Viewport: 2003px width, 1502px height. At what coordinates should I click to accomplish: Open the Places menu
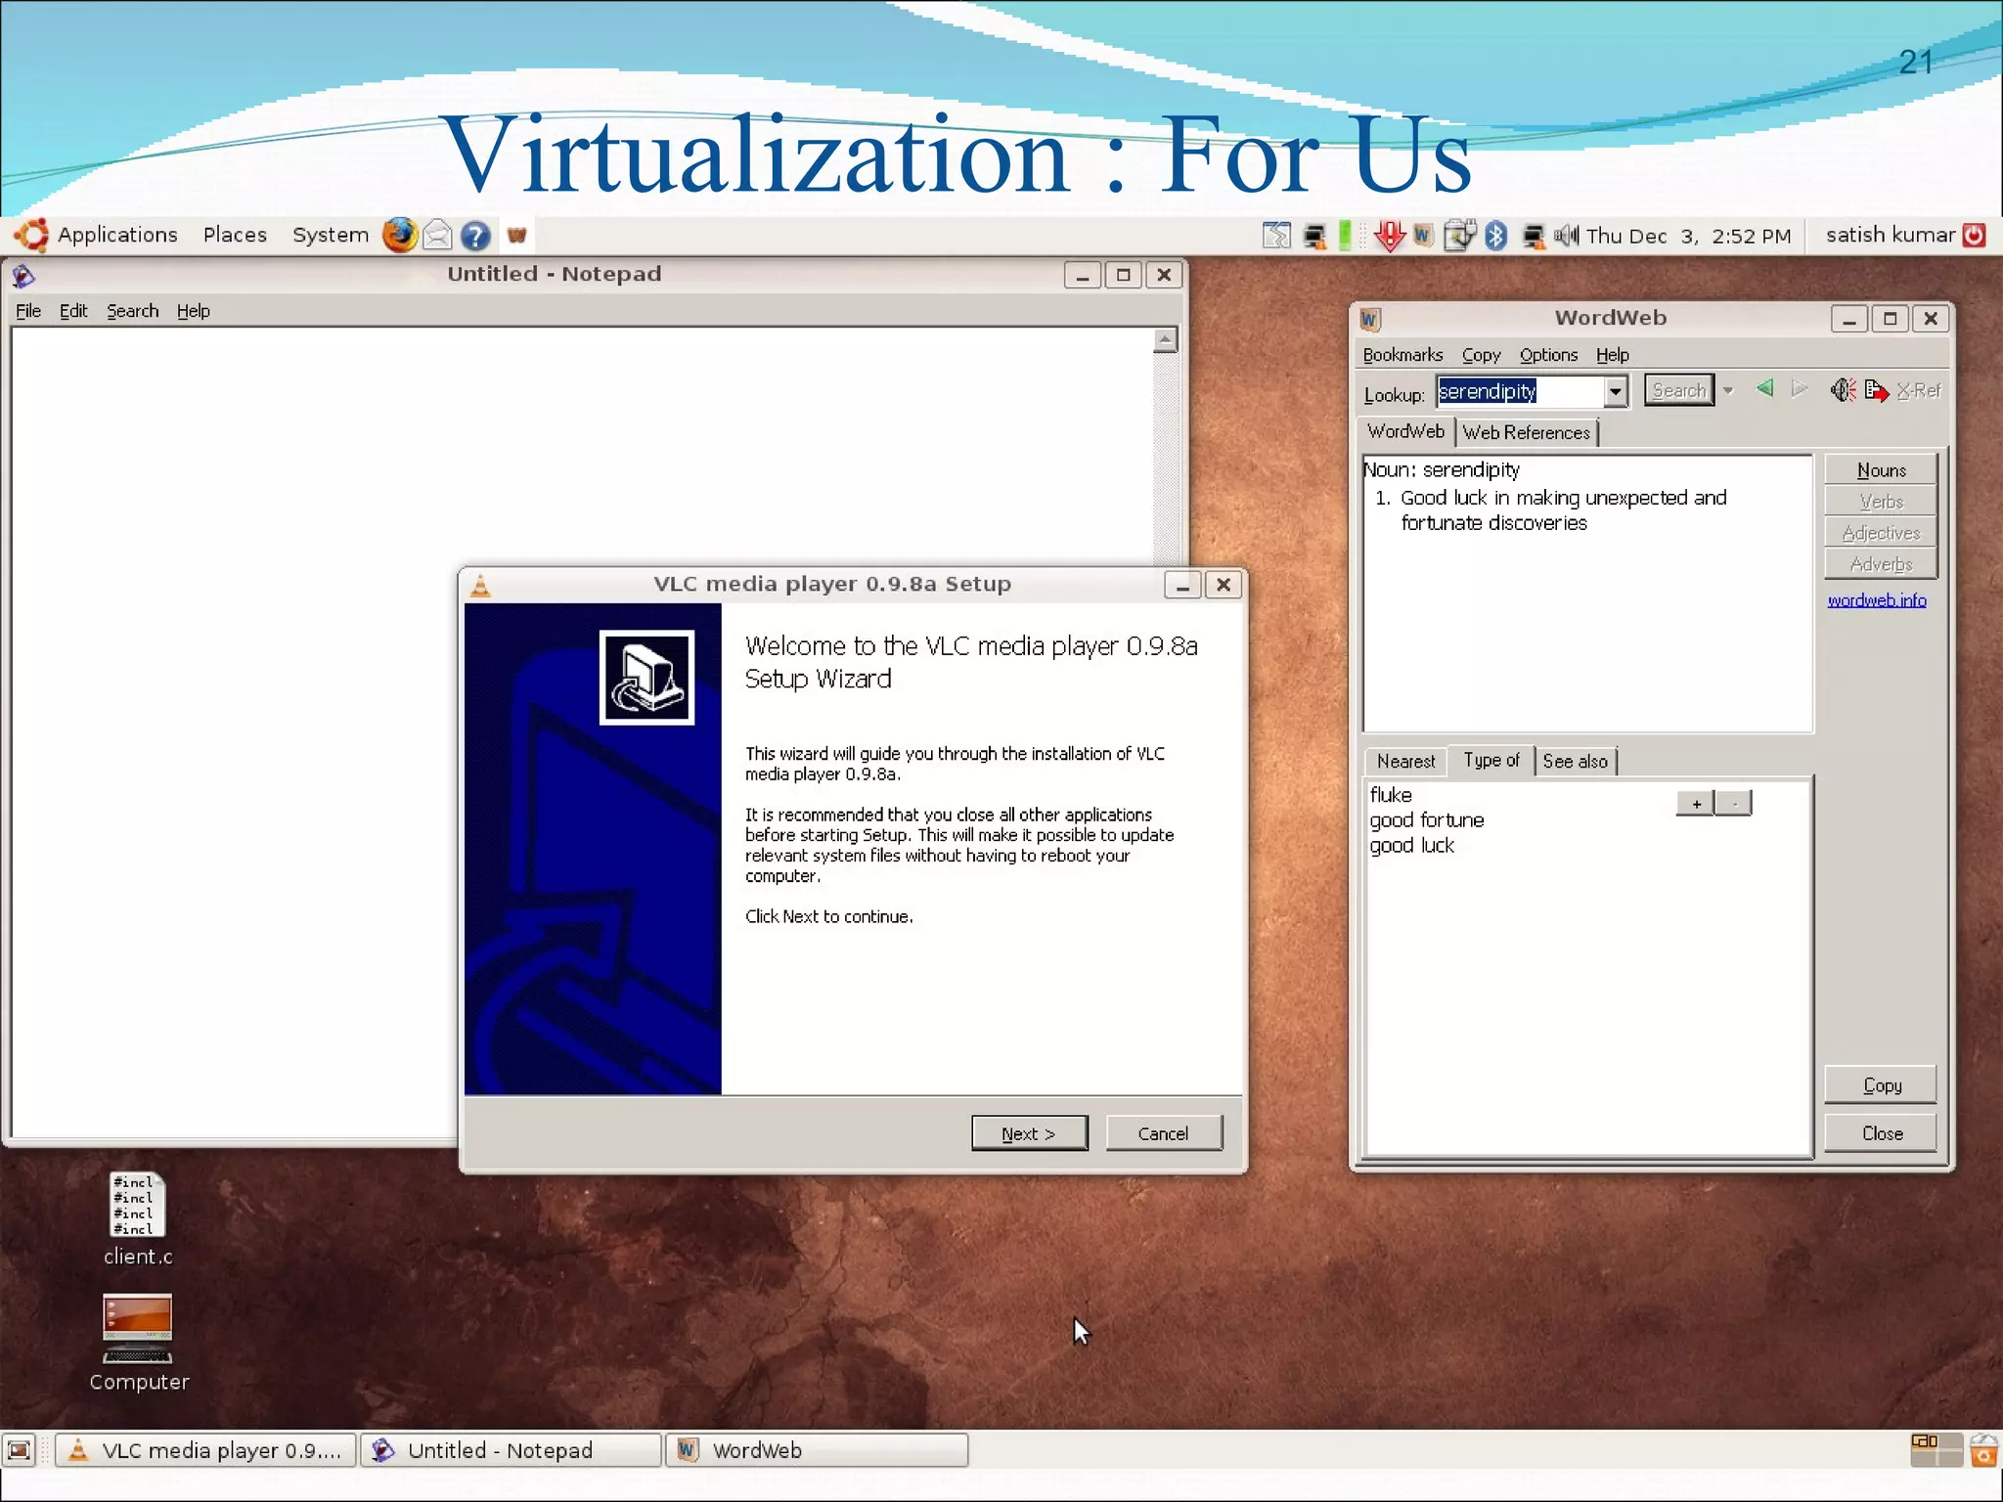[x=235, y=235]
